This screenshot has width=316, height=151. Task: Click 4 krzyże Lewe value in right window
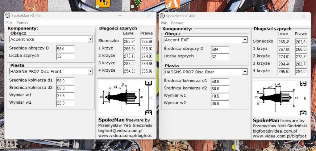(284, 71)
